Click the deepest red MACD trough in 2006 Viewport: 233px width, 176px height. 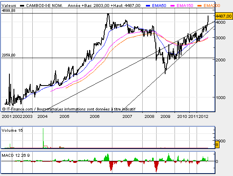[111, 166]
